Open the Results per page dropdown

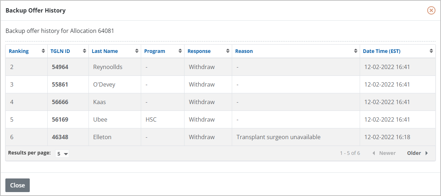pyautogui.click(x=62, y=154)
